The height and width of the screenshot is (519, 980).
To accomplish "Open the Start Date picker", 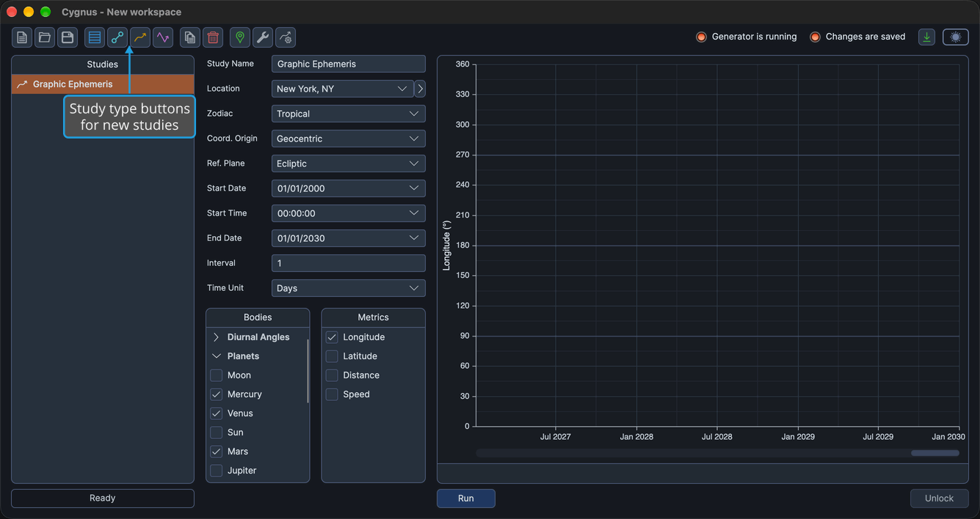I will (x=349, y=188).
